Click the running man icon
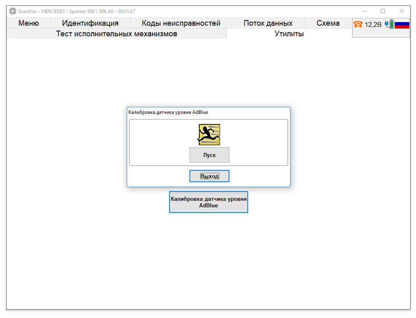The width and height of the screenshot is (416, 318). pos(209,135)
